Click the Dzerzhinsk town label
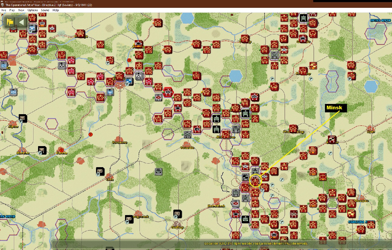The image size is (392, 250). (216, 206)
